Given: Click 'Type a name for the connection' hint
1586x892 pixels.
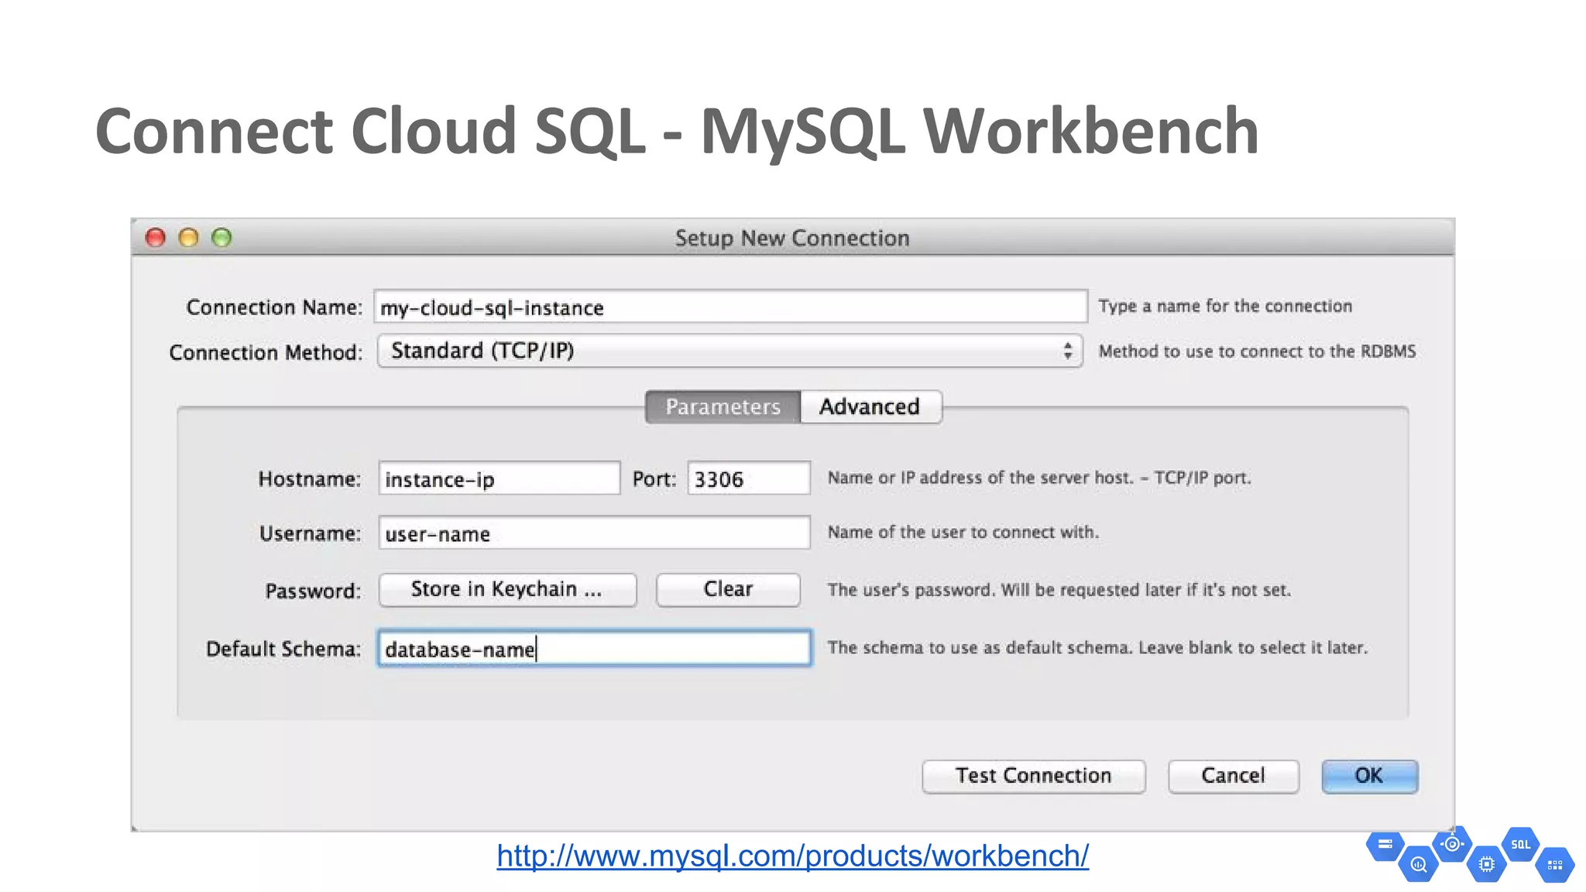Looking at the screenshot, I should (1225, 306).
